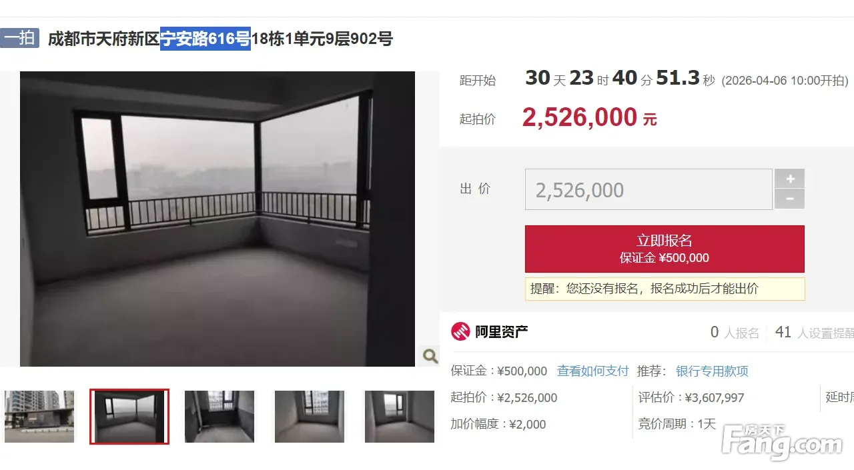Click the 人报名 registrant count
Viewport: 854px width, 470px height.
point(735,333)
